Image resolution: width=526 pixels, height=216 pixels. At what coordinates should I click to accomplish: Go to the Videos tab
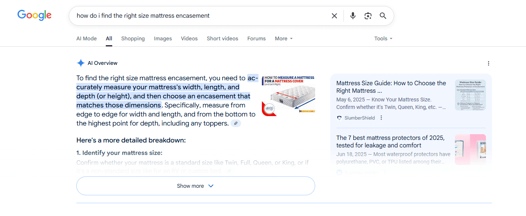click(189, 38)
